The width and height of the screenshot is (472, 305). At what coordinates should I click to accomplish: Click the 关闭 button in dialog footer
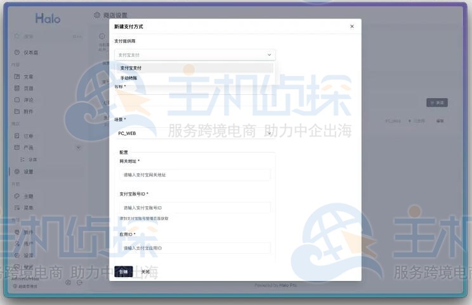click(145, 271)
